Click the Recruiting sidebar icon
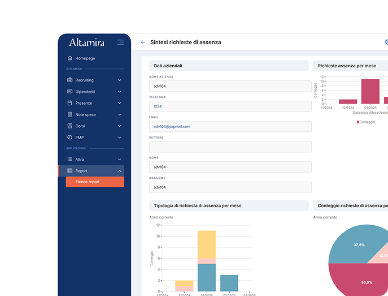388x296 pixels. (69, 80)
